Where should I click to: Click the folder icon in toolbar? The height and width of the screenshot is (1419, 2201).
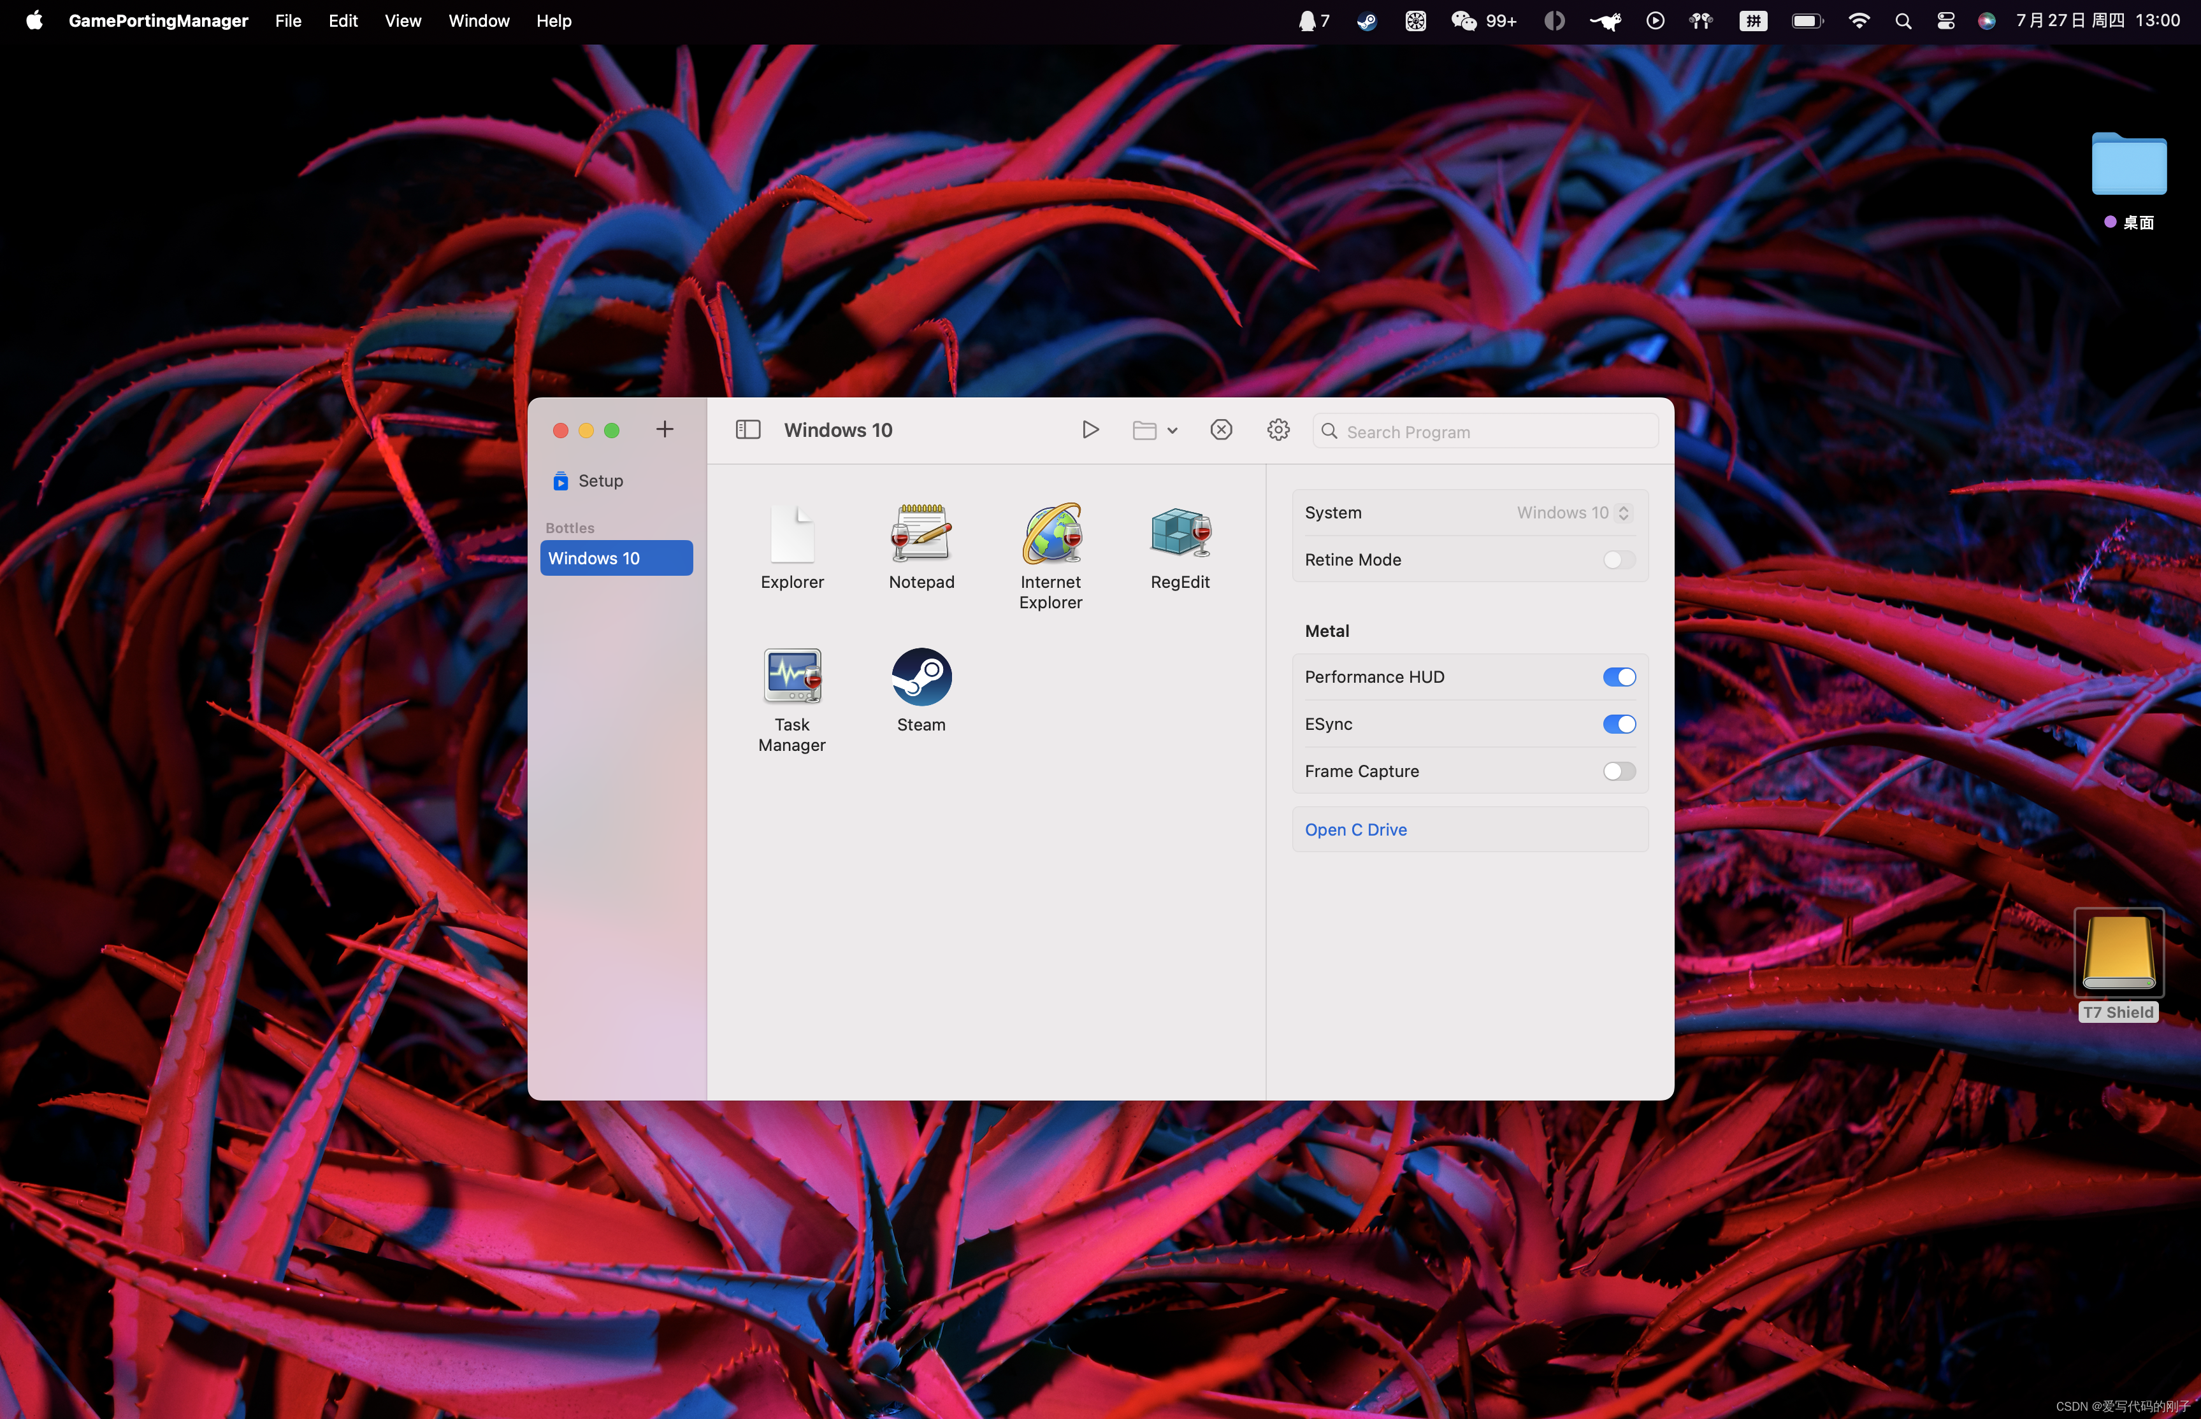[x=1144, y=431]
